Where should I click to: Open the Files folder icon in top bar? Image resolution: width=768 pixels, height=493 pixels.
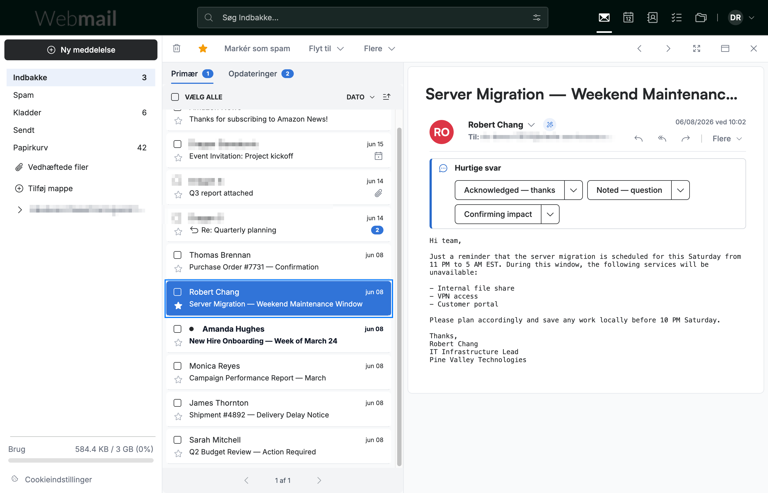point(701,18)
